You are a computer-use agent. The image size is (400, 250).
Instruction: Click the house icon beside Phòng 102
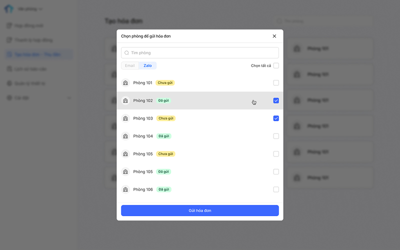125,100
